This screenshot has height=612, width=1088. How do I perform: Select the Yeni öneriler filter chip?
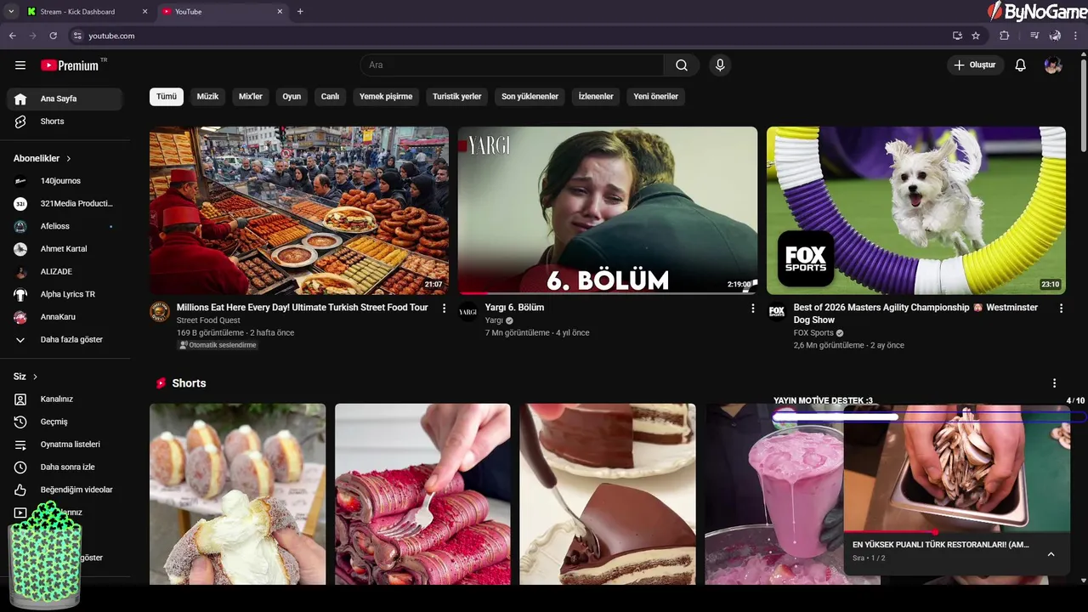pyautogui.click(x=655, y=97)
